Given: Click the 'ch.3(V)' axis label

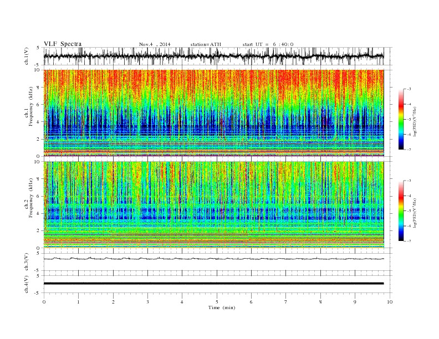Looking at the screenshot, I should point(27,262).
